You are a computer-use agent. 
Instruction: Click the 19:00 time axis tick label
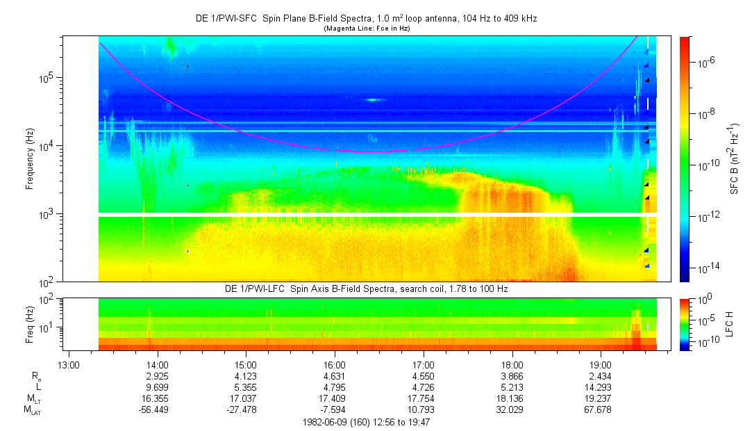click(601, 364)
